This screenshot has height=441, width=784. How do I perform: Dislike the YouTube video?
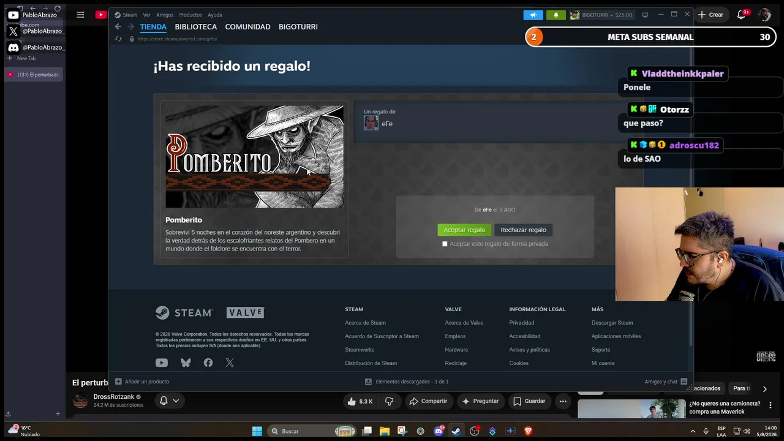pos(389,401)
